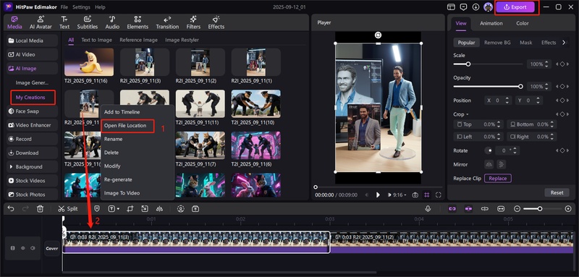This screenshot has height=277, width=579.
Task: Start voiceover with the microphone icon
Action: [x=428, y=209]
